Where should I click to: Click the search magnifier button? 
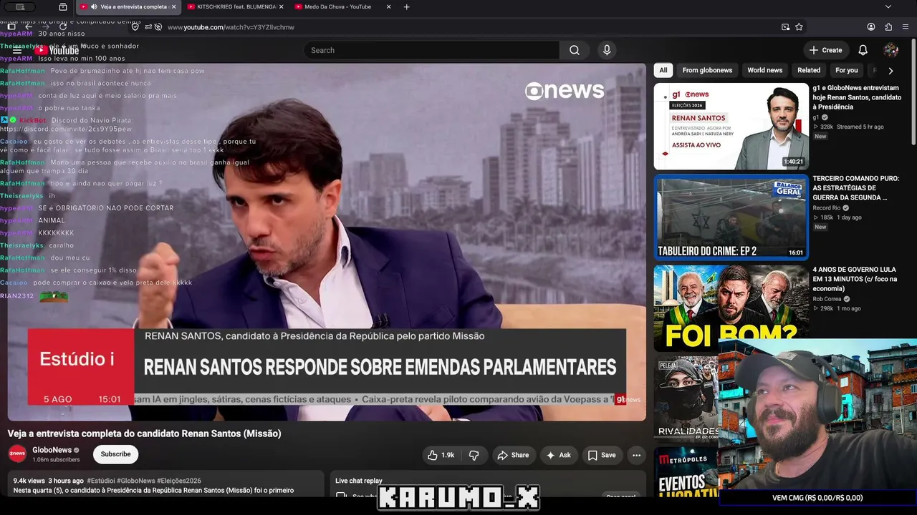click(575, 50)
